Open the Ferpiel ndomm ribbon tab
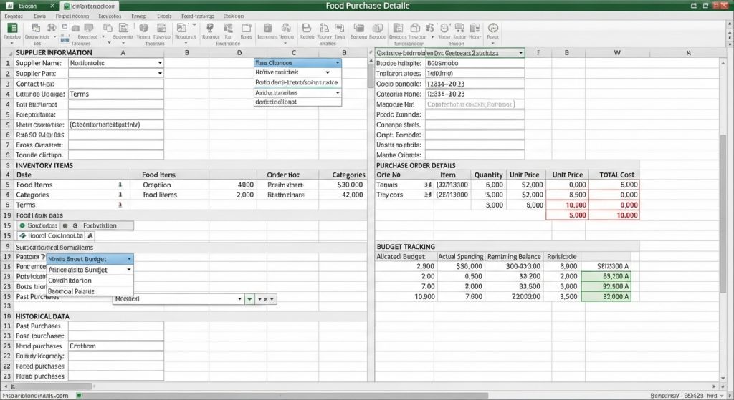The width and height of the screenshot is (734, 400). pyautogui.click(x=72, y=16)
